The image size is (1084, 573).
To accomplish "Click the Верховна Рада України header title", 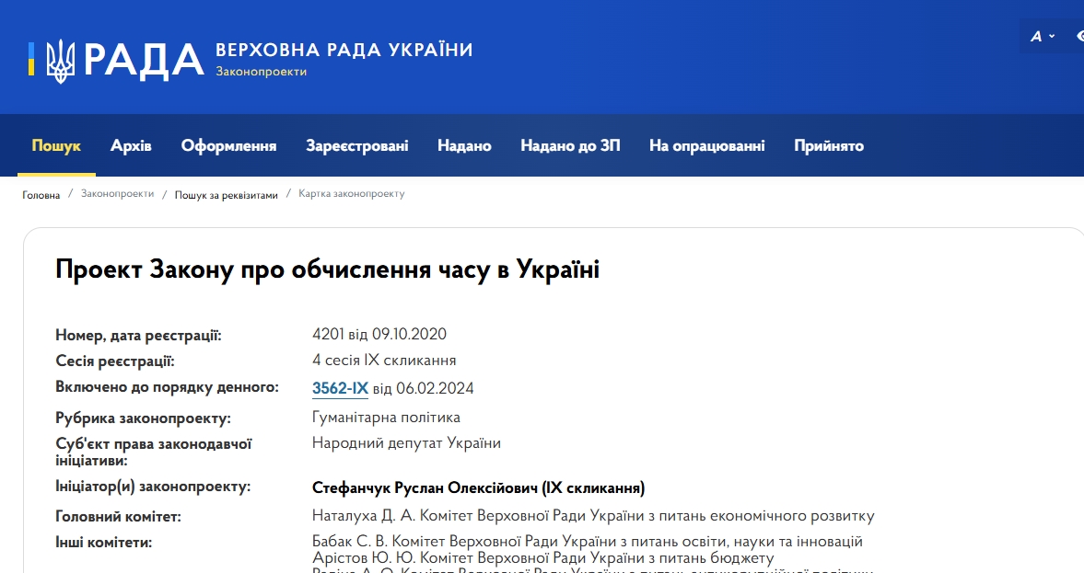I will tap(344, 50).
